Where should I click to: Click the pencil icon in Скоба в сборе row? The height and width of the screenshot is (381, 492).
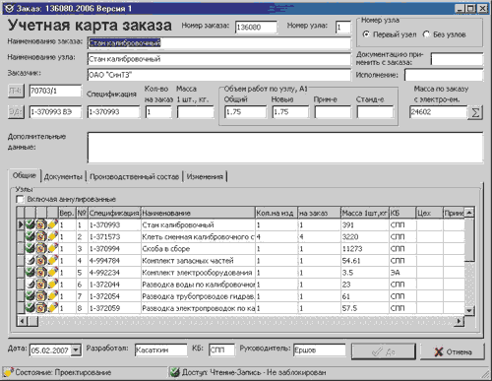point(52,248)
